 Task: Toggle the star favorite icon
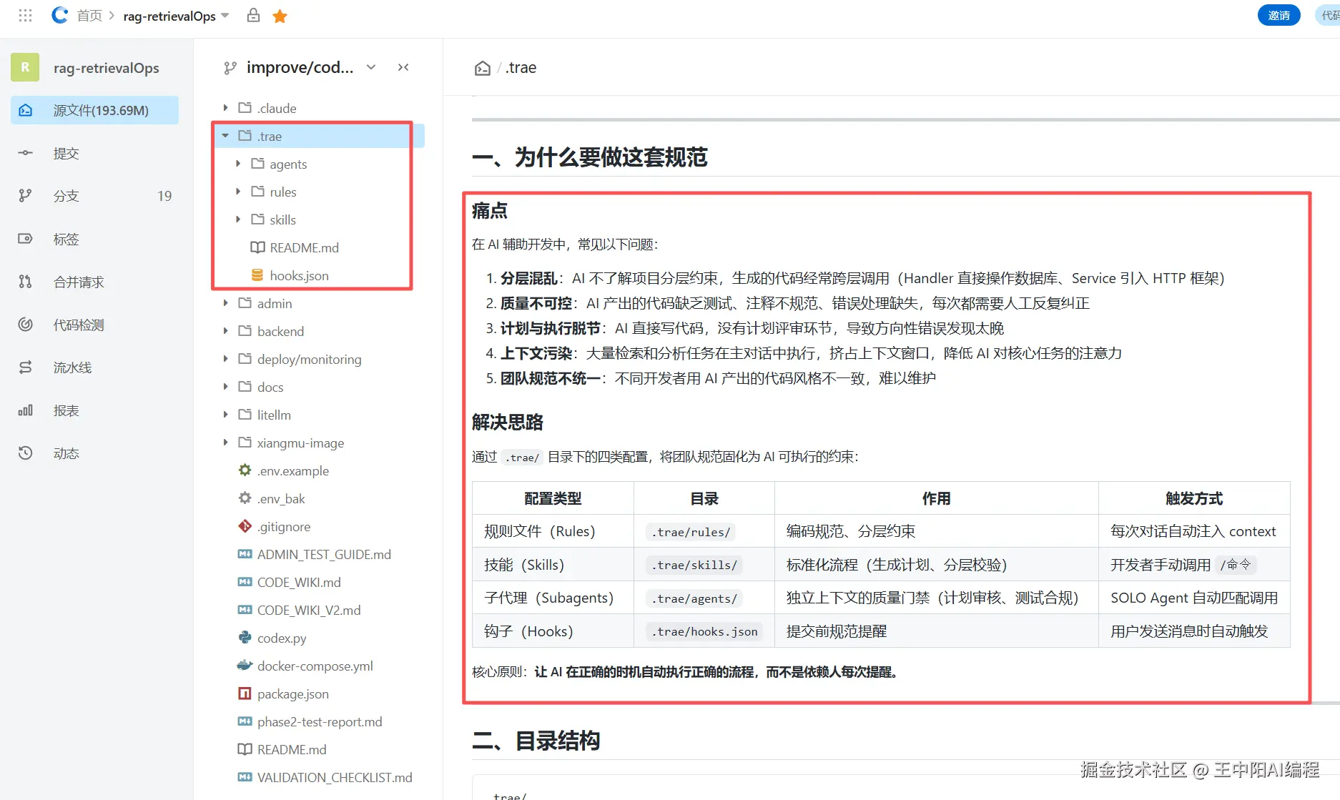point(280,16)
